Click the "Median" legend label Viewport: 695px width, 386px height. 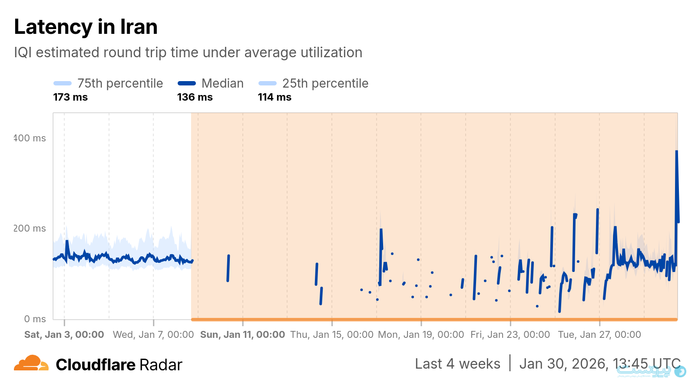(x=222, y=83)
